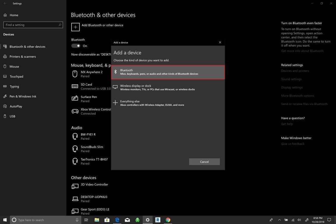Close the Add a device dialog
Screen dimensions: 336x224
point(220,42)
